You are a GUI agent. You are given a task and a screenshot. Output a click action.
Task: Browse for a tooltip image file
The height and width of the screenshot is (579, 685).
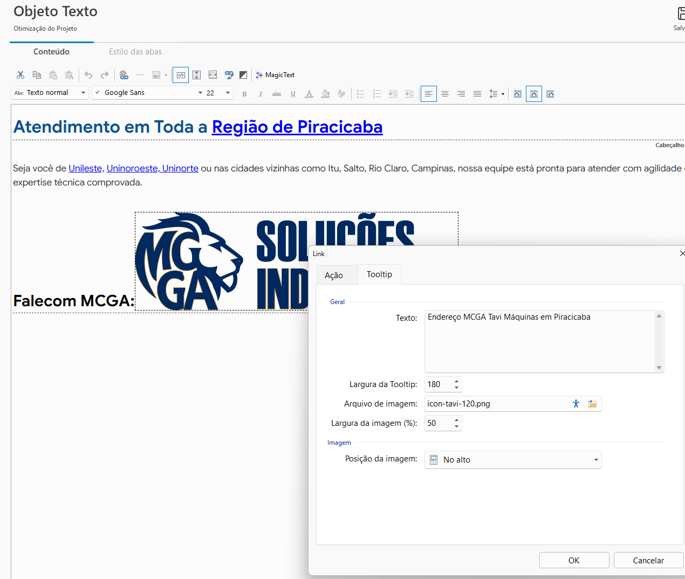[592, 403]
